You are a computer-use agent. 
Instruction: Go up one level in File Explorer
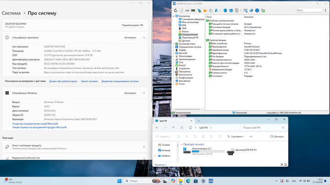coord(173,127)
